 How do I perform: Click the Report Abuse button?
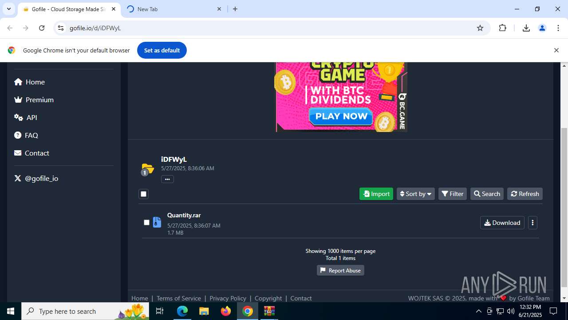(340, 270)
